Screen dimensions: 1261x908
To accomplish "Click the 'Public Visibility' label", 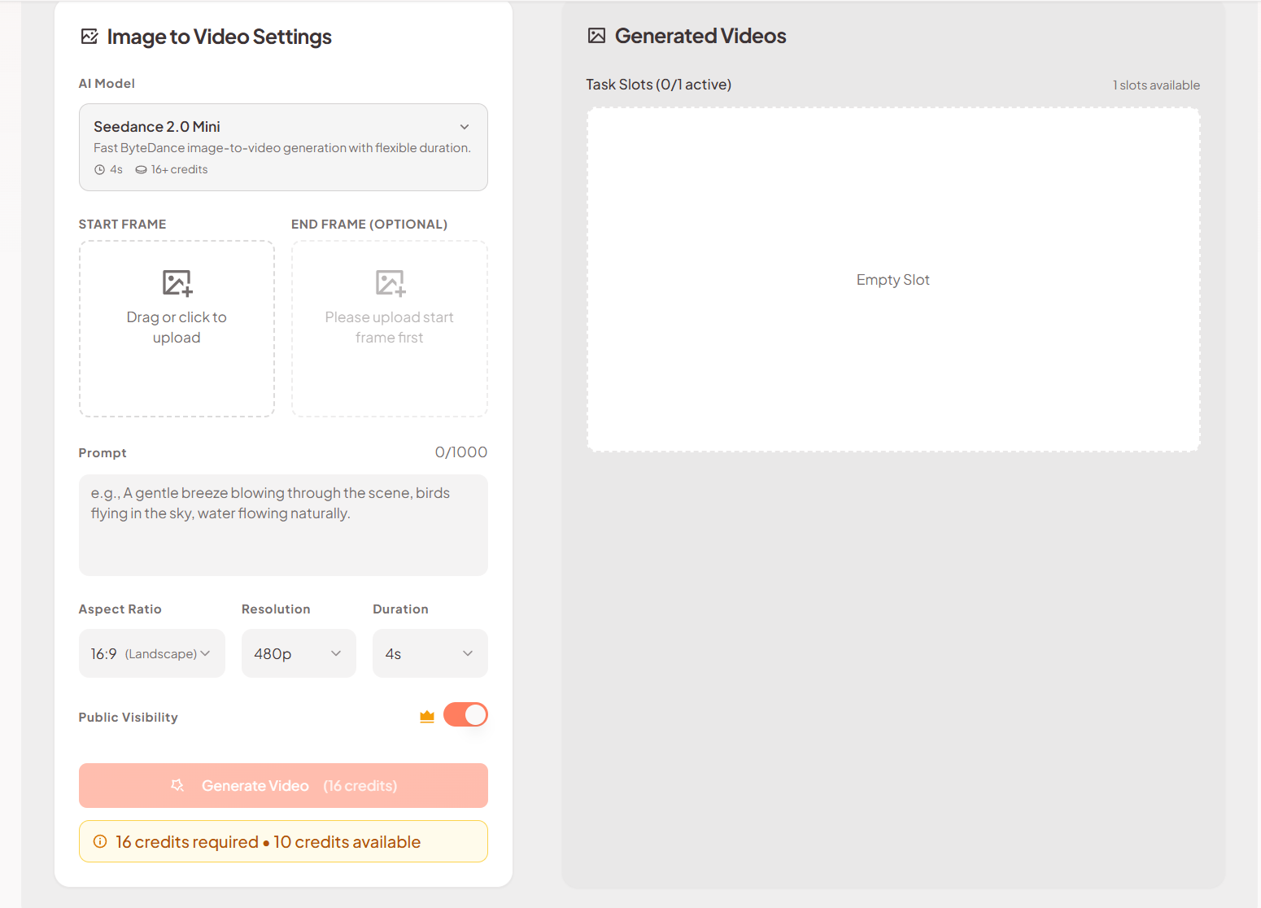I will tap(129, 718).
